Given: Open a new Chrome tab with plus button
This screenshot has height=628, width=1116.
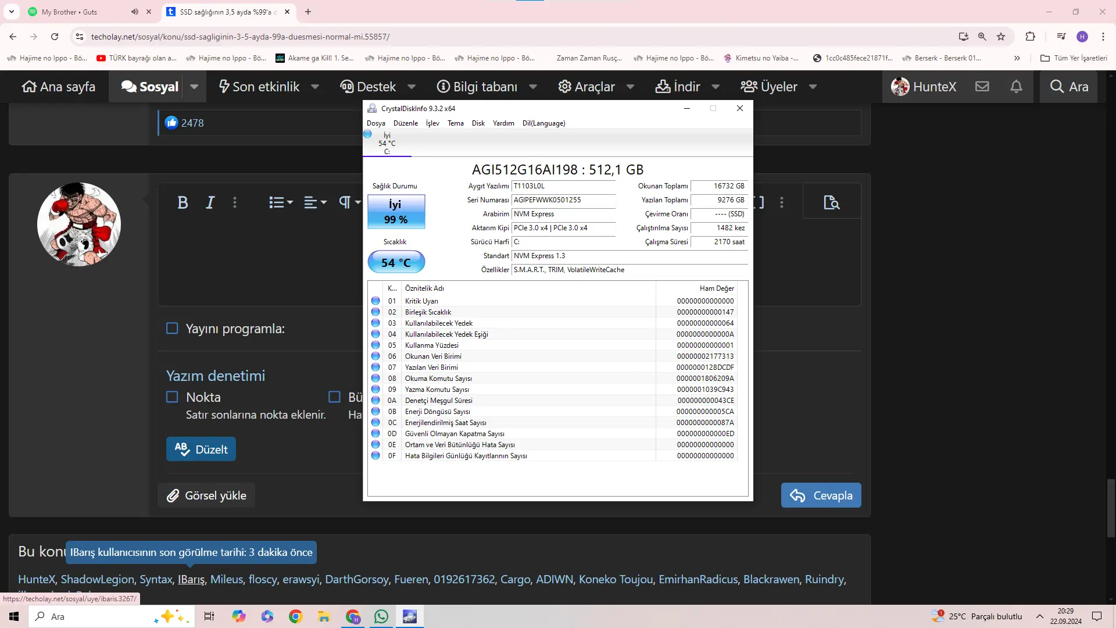Looking at the screenshot, I should point(308,12).
